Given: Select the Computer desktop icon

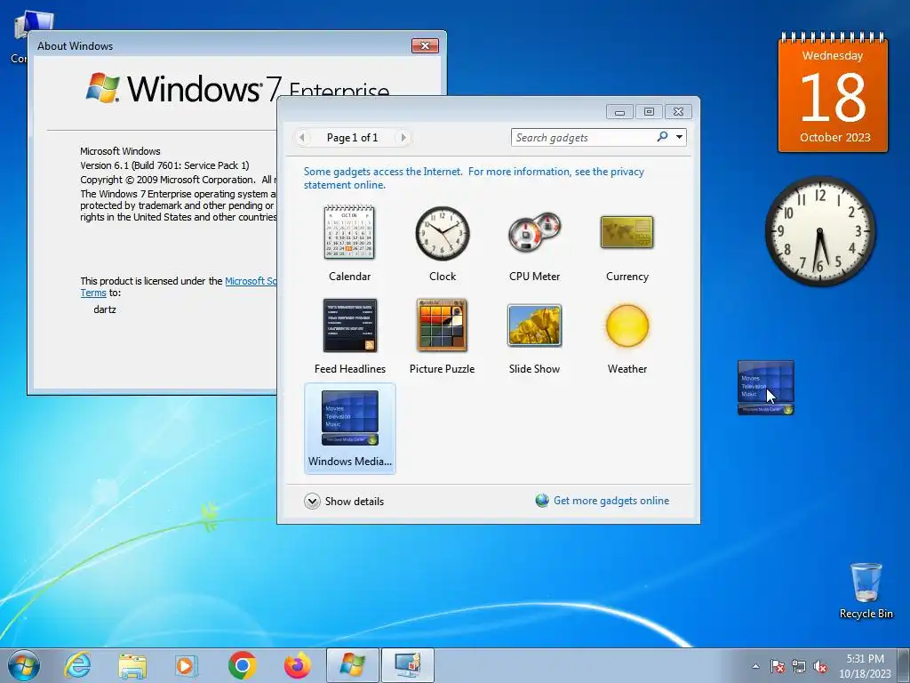Looking at the screenshot, I should tap(34, 26).
